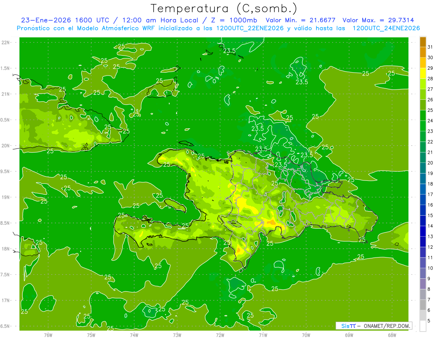Click the 69W longitude axis label
This screenshot has width=440, height=340.
pos(349,335)
